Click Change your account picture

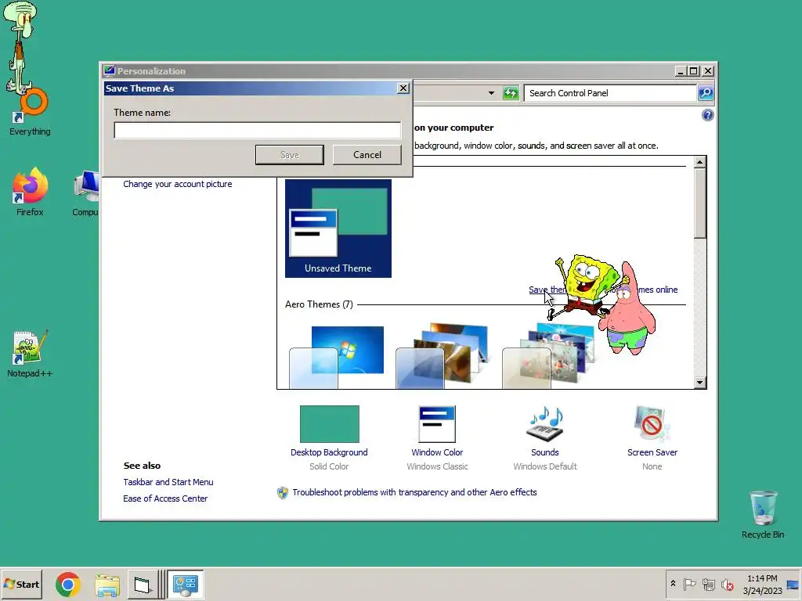178,184
